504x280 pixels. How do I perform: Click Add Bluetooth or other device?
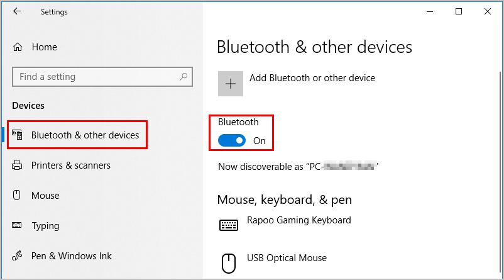pyautogui.click(x=312, y=78)
